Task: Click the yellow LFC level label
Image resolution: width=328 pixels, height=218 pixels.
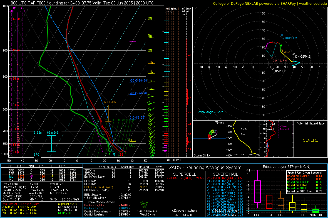Action: coord(132,140)
